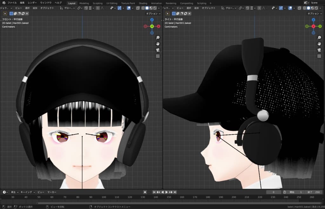Click the pan hand icon in right viewport
The height and width of the screenshot is (209, 325).
click(319, 44)
